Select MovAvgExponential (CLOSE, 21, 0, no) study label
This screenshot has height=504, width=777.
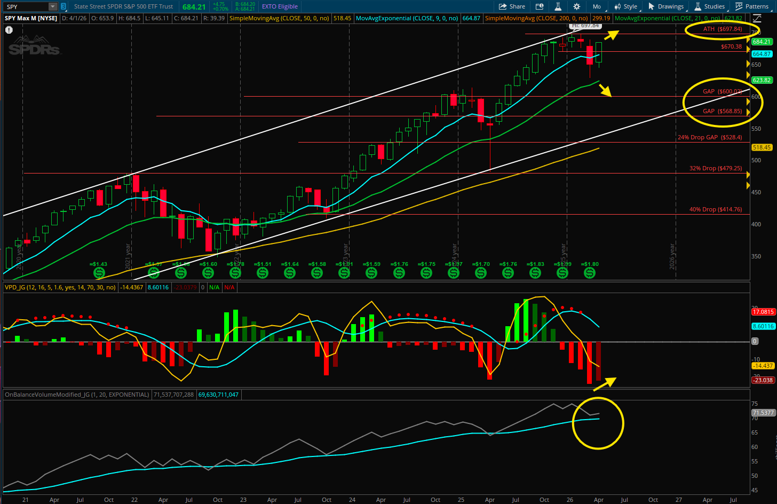pos(667,18)
